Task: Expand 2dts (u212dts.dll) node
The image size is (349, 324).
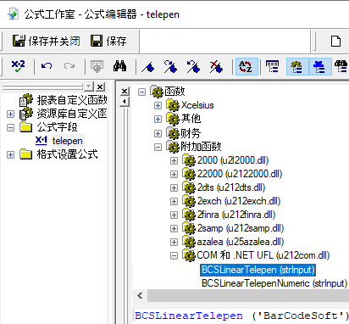Action: tap(174, 187)
